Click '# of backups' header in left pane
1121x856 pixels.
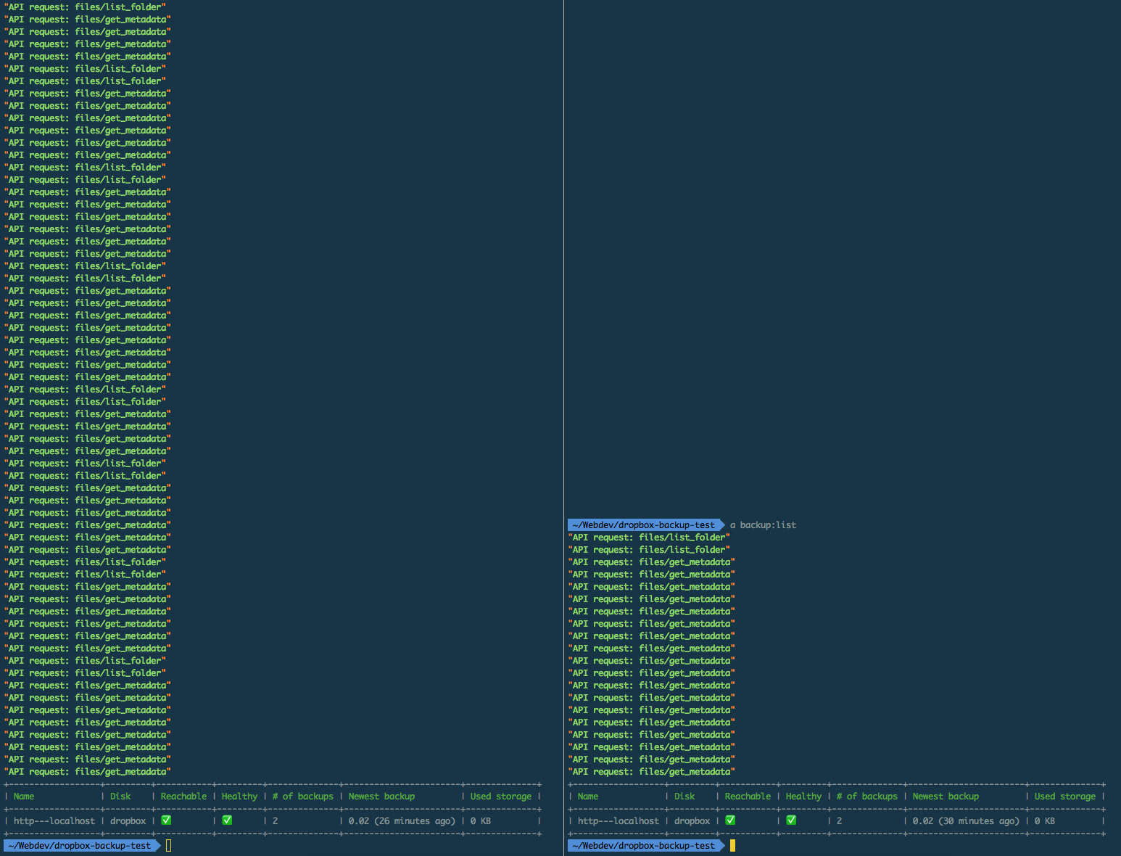pos(303,797)
